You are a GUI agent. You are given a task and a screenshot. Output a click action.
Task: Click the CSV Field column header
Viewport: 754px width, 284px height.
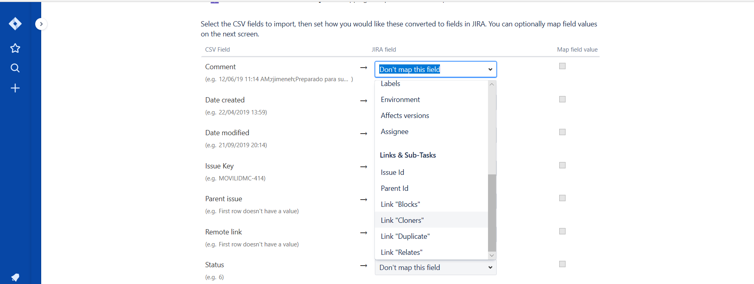pyautogui.click(x=218, y=50)
